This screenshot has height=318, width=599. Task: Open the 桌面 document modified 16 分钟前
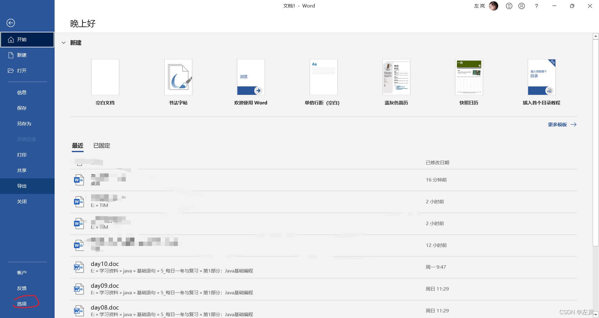click(x=323, y=180)
